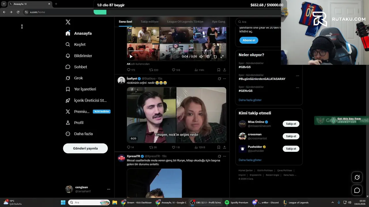Bookmark the AK collage video tweet
The height and width of the screenshot is (207, 369).
click(219, 70)
